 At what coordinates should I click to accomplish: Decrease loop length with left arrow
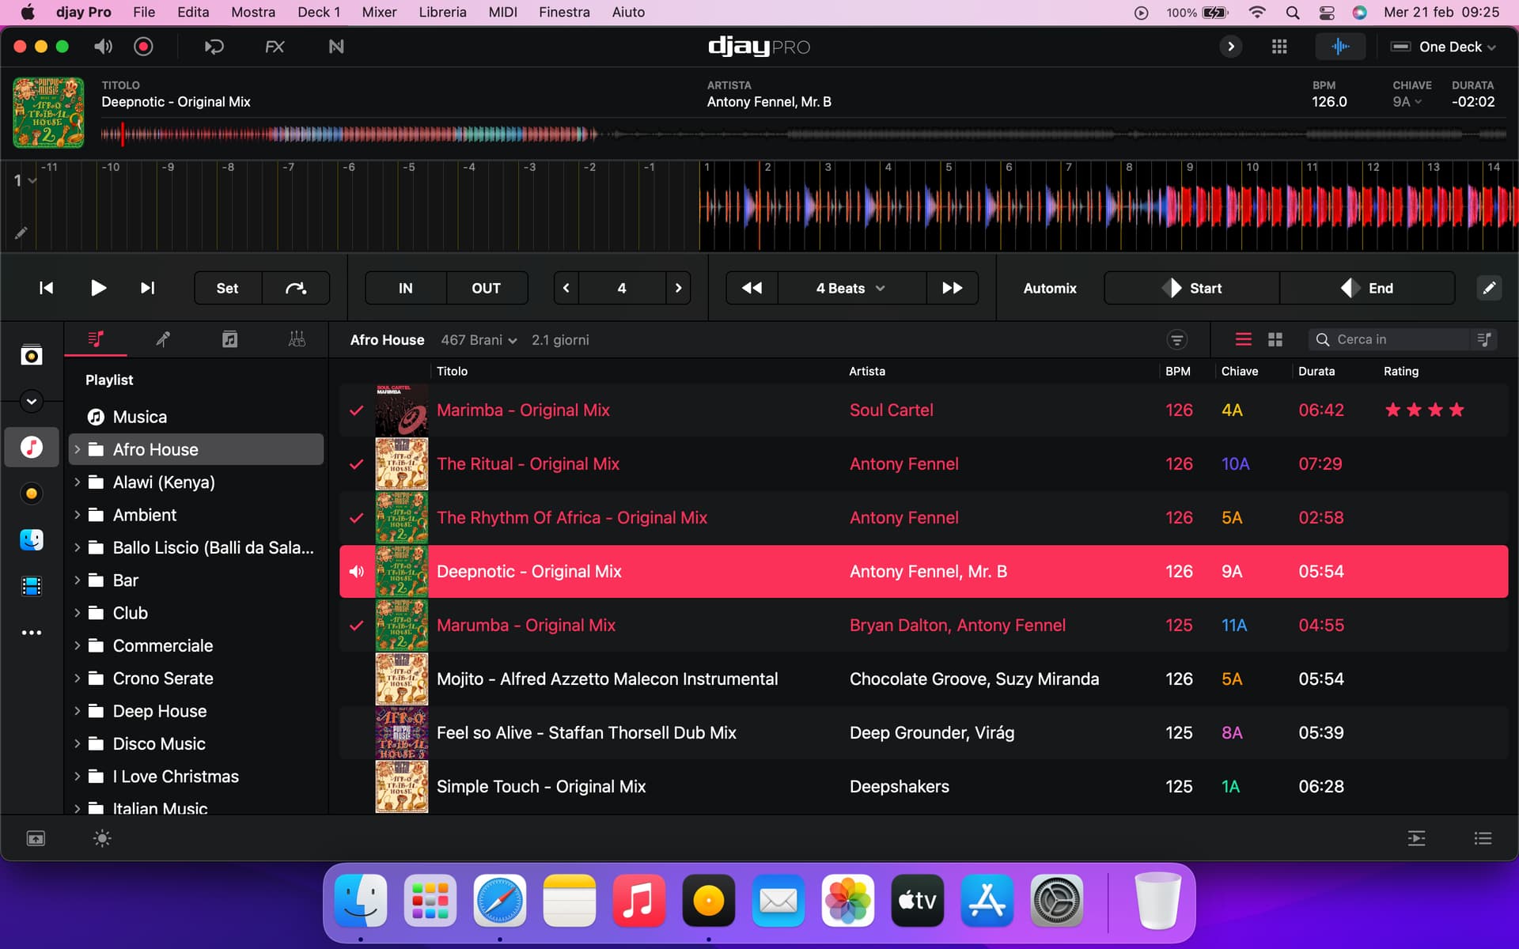(566, 288)
